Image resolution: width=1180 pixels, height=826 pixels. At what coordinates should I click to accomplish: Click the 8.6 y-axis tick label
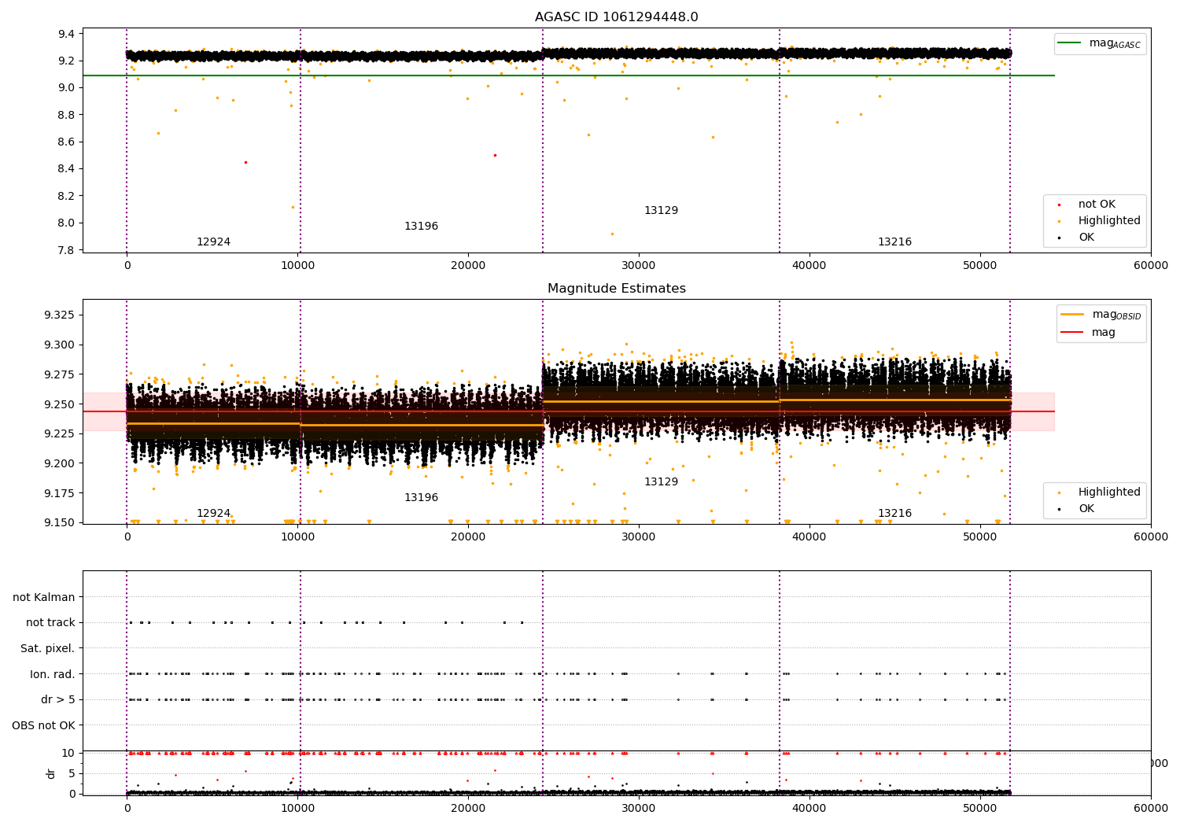66,142
